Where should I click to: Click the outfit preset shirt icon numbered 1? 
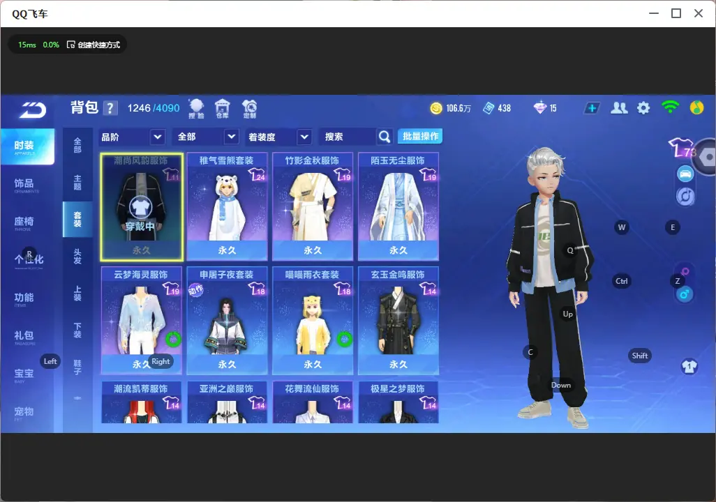point(689,367)
